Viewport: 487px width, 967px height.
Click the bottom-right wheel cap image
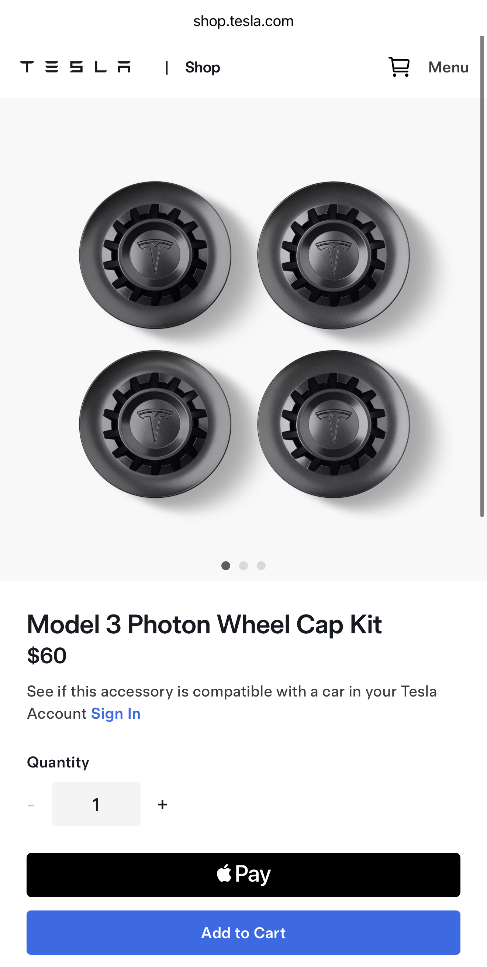click(x=333, y=424)
